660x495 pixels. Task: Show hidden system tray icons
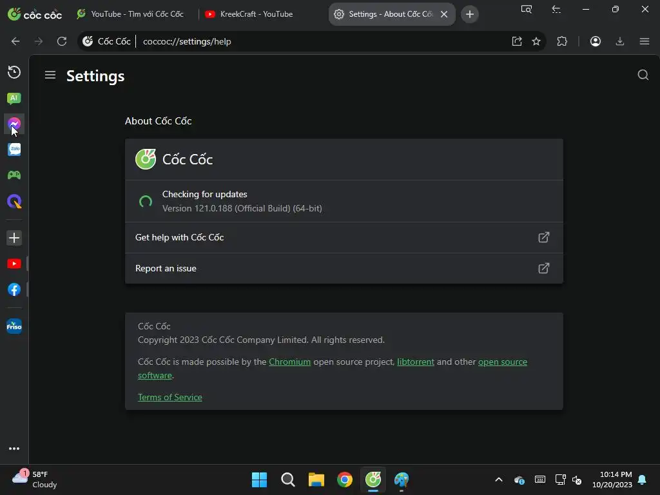coord(499,480)
